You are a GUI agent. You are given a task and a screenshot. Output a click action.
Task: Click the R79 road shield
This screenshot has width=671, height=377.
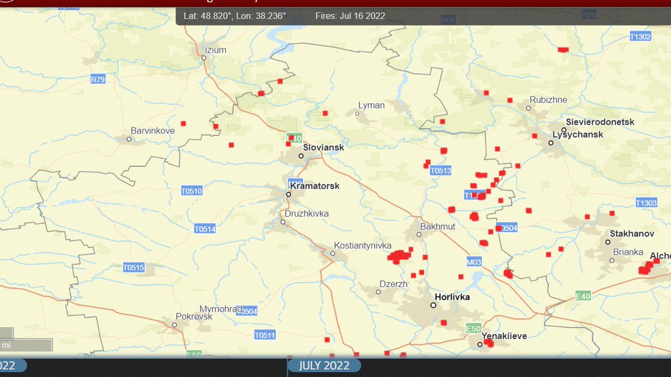click(x=98, y=79)
